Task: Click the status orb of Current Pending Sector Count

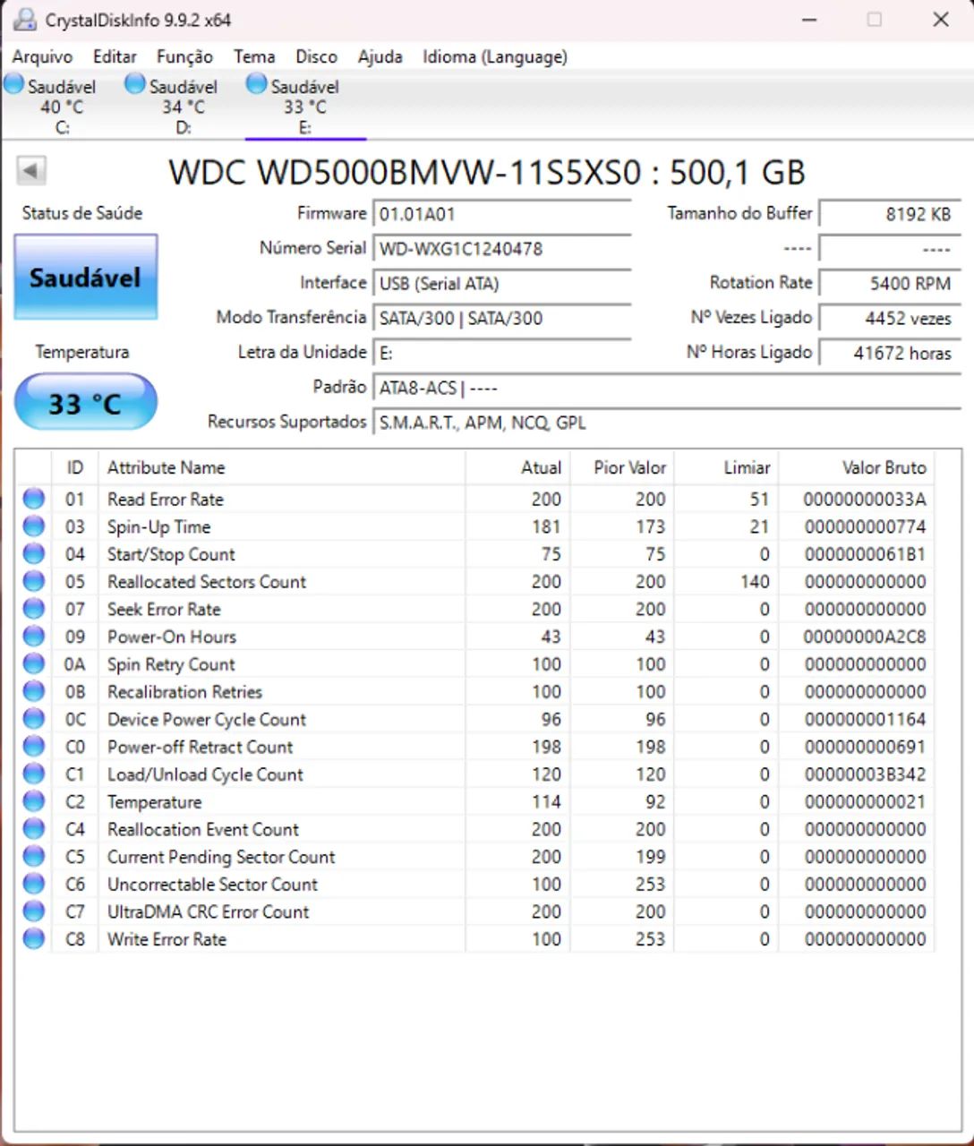Action: (34, 857)
